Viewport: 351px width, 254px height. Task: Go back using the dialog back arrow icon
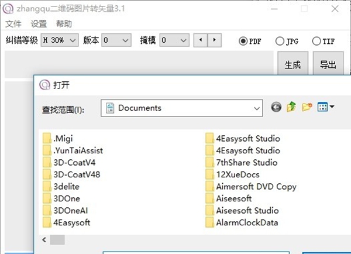pos(276,107)
